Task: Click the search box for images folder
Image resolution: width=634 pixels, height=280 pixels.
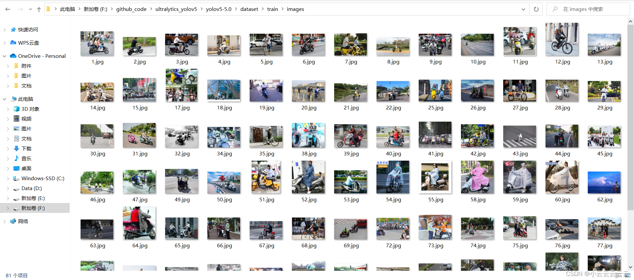Action: pos(588,9)
